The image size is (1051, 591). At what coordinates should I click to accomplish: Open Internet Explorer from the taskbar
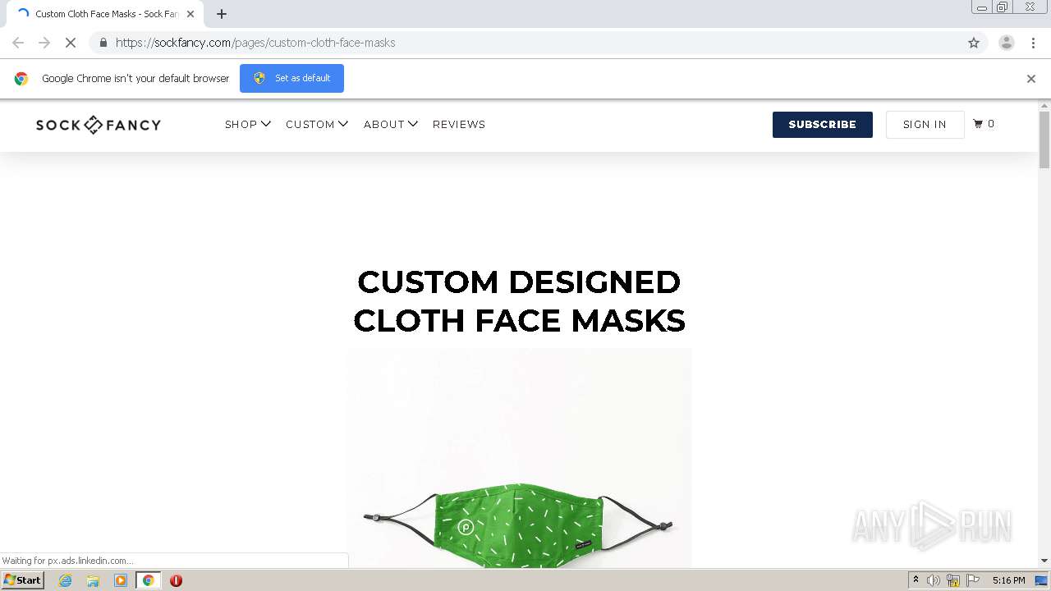65,580
